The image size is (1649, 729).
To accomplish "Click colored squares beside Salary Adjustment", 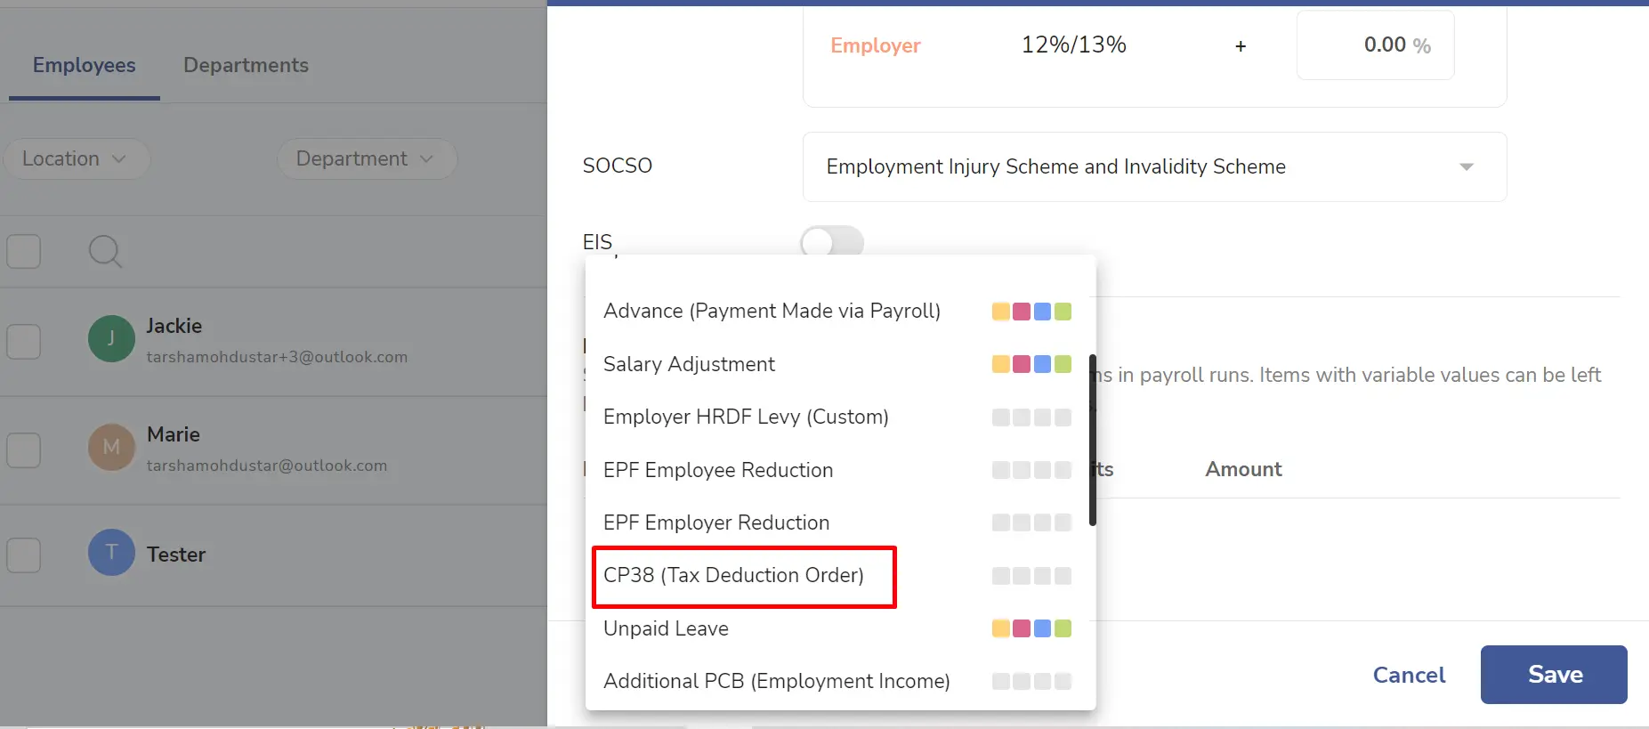I will tap(1031, 364).
